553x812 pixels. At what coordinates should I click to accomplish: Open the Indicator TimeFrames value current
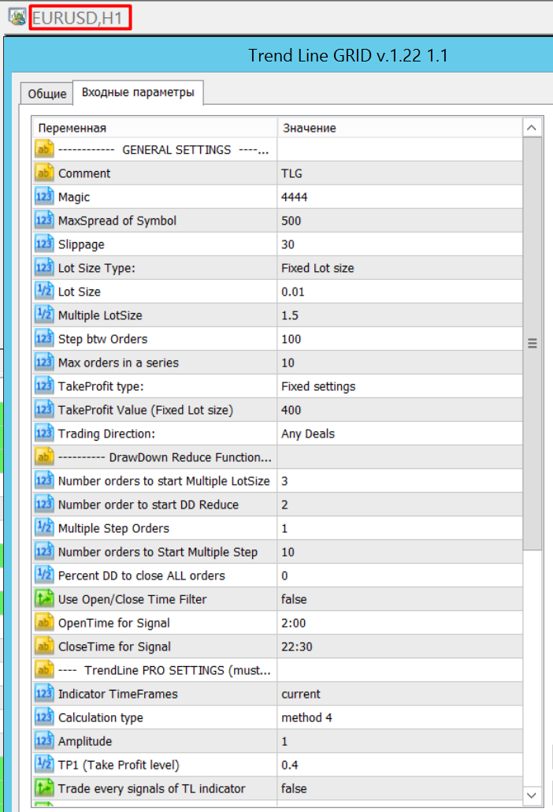pyautogui.click(x=400, y=694)
